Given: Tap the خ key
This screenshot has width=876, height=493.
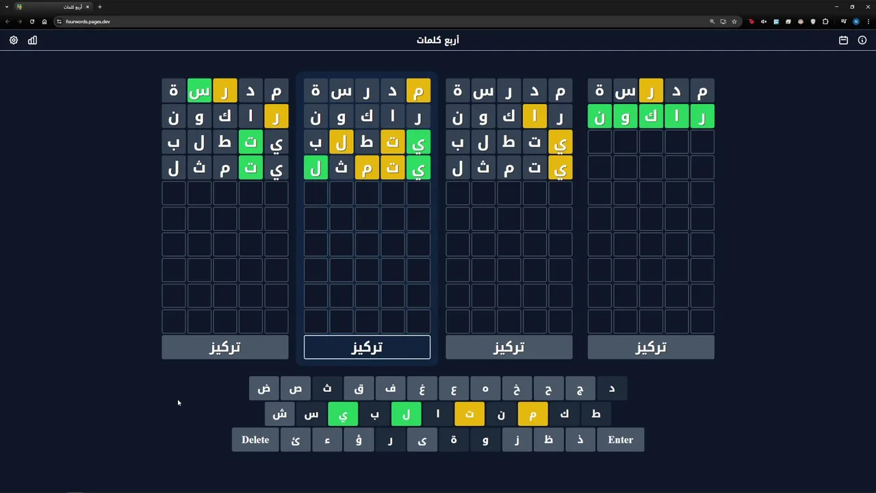Looking at the screenshot, I should click(517, 388).
